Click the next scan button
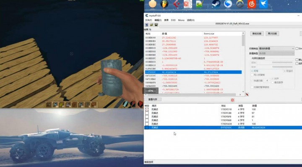 point(272,34)
